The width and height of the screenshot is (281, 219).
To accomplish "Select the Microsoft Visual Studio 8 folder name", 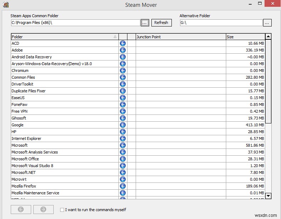I will pos(33,166).
